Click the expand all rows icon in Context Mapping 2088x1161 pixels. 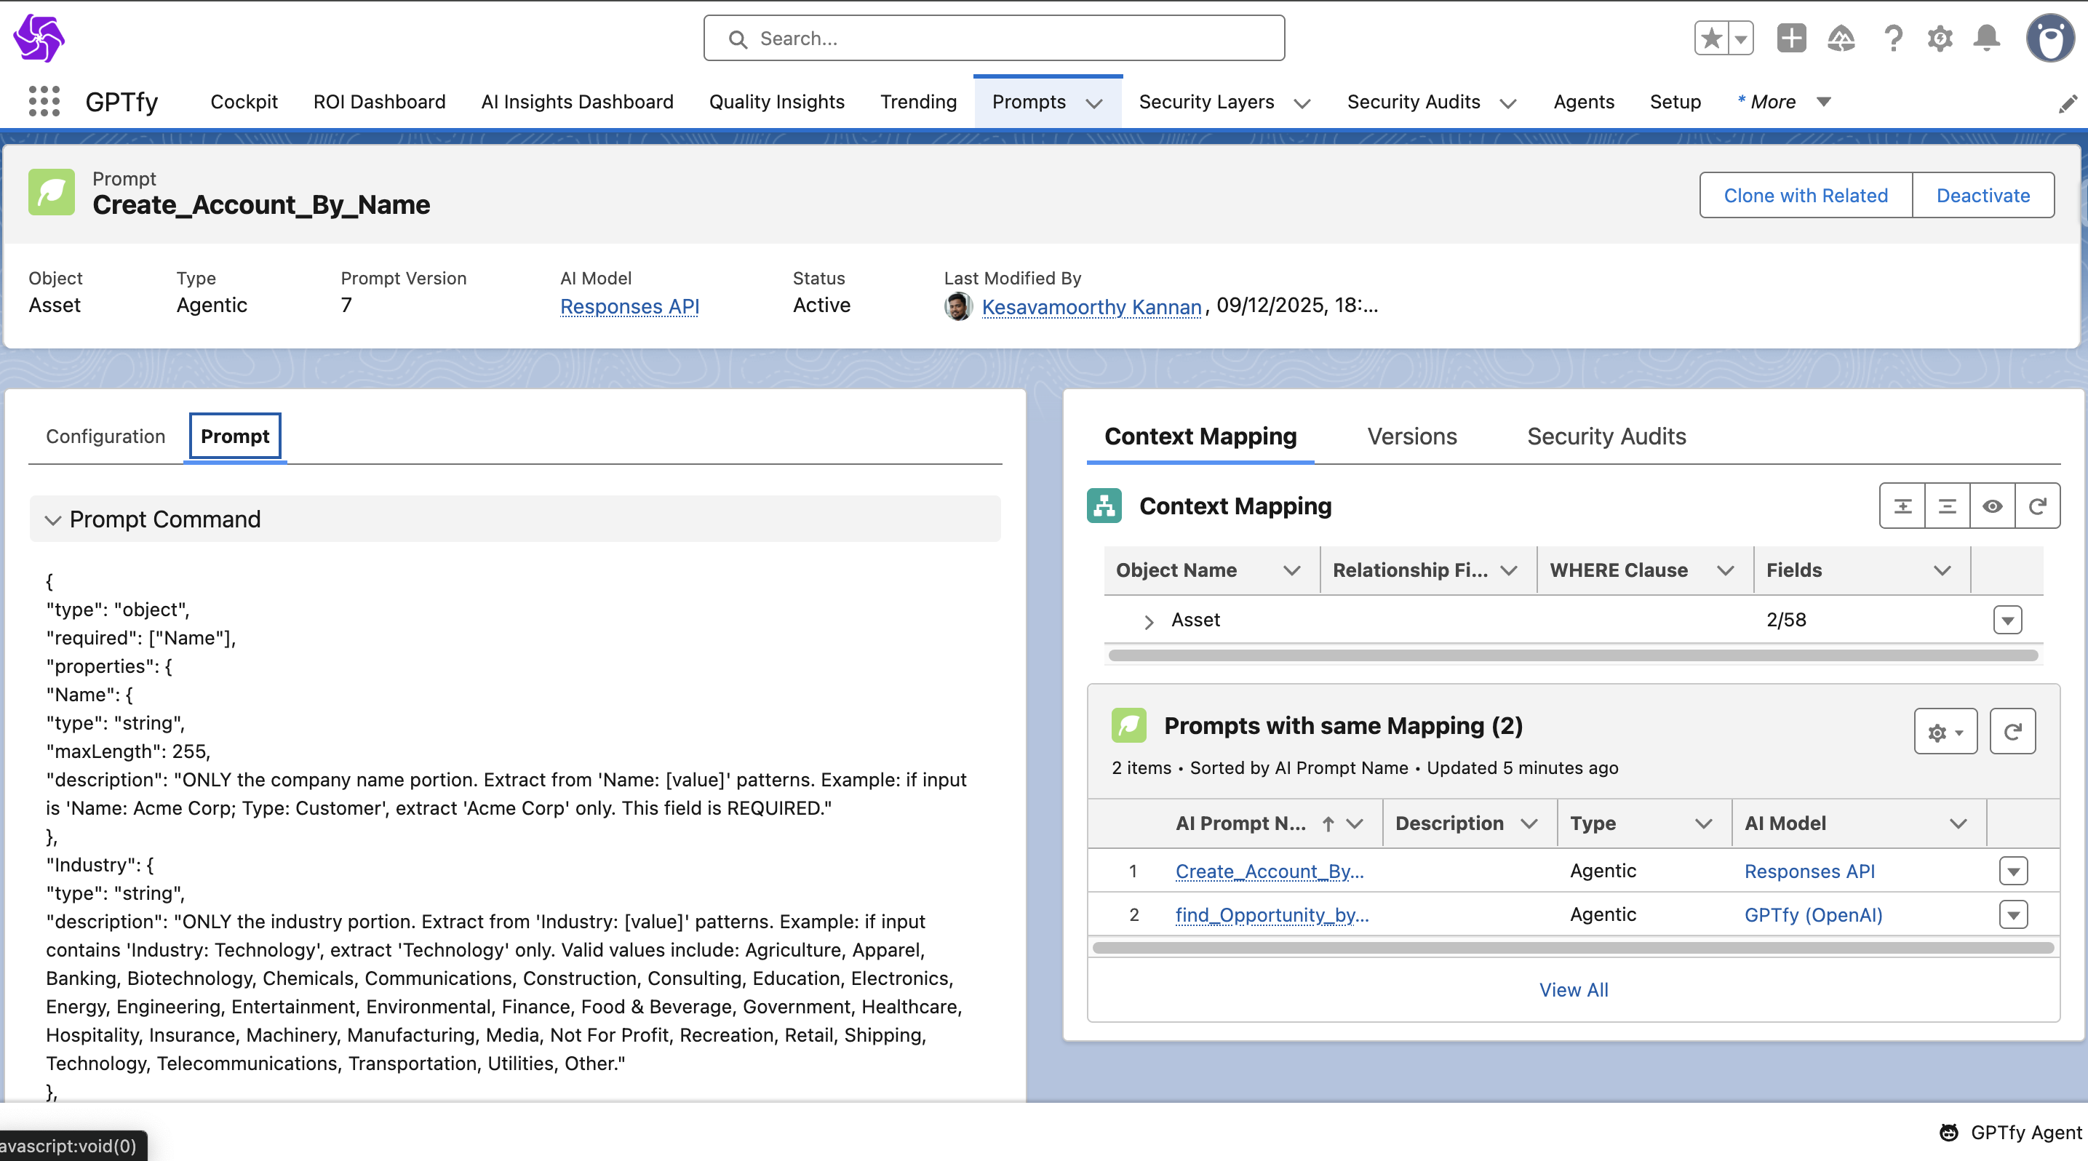pyautogui.click(x=1902, y=506)
